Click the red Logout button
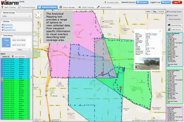This screenshot has height=122, width=184. [177, 2]
